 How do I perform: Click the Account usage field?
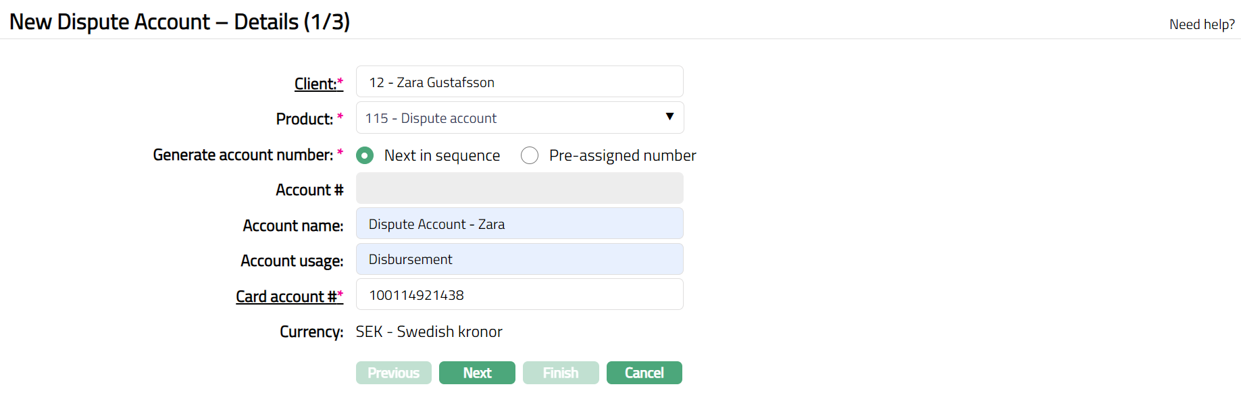(x=519, y=259)
